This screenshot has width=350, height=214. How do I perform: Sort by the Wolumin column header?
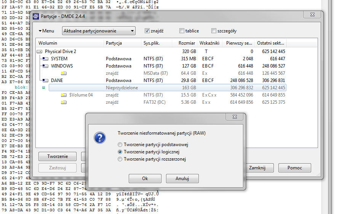pyautogui.click(x=70, y=43)
